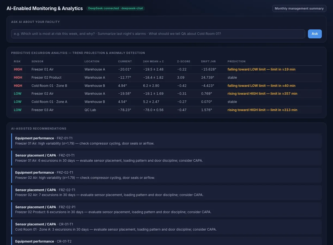The height and width of the screenshot is (245, 333).
Task: Click the DeepSeek connected status badge
Action: [116, 8]
